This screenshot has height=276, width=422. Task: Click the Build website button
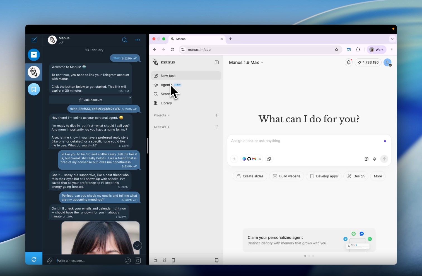click(x=286, y=176)
